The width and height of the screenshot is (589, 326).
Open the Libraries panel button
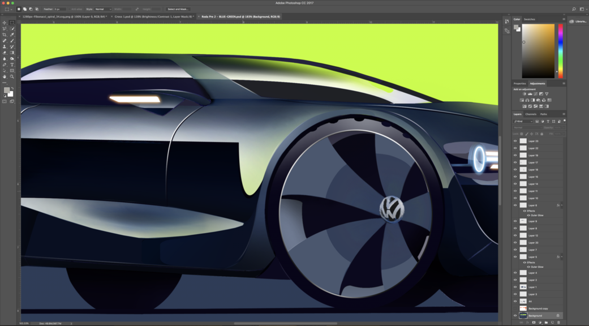pyautogui.click(x=578, y=22)
